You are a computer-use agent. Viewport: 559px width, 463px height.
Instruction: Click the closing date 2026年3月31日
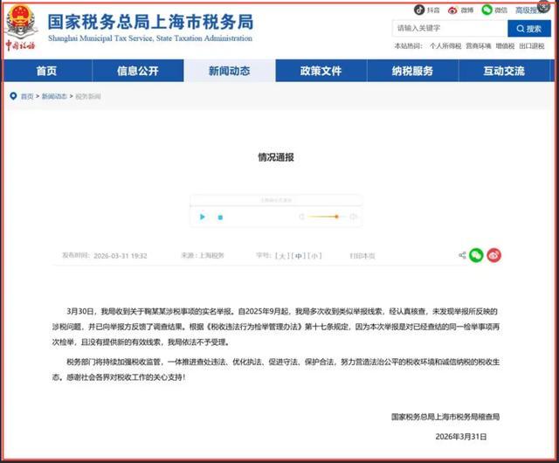461,437
